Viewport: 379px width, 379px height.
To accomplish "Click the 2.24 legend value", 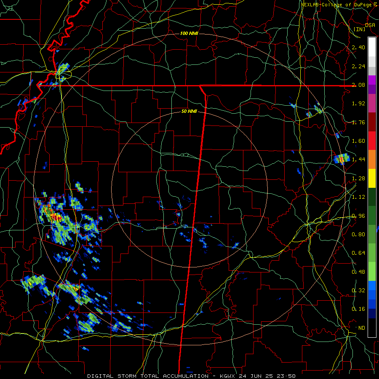I will coord(358,66).
